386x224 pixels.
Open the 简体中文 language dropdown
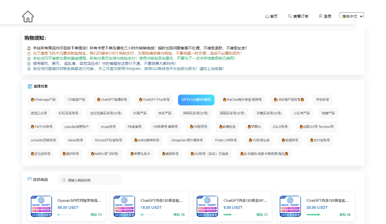tap(350, 16)
